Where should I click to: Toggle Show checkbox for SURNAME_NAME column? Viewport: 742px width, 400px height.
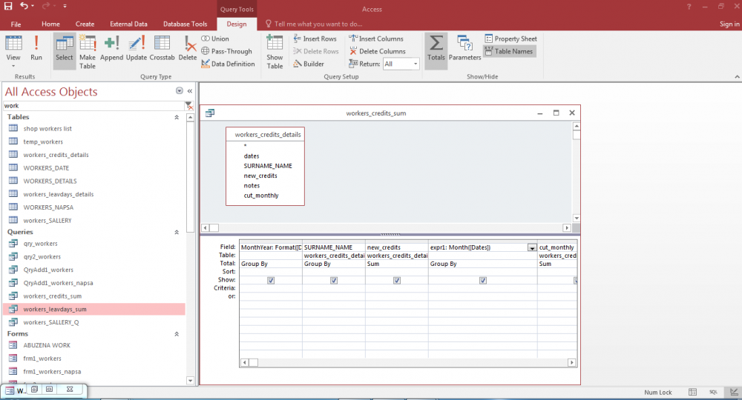[x=334, y=281]
